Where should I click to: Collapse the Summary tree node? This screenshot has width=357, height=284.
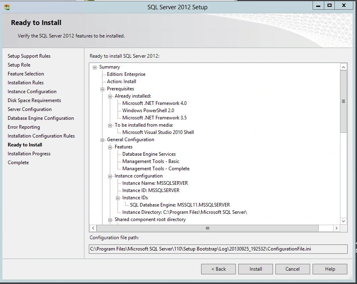tap(95, 67)
